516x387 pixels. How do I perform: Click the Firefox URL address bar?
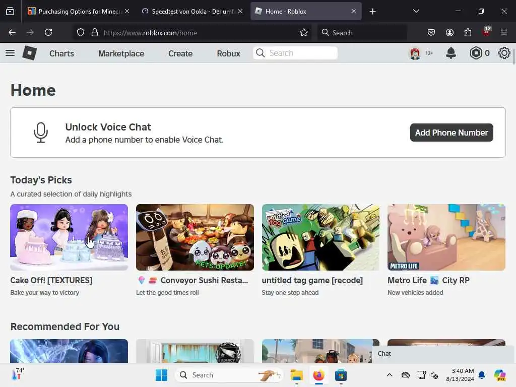(x=192, y=32)
